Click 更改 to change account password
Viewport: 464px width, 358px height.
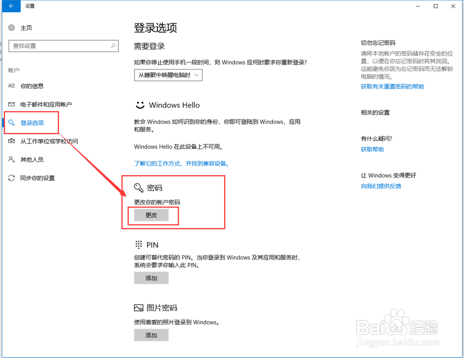pos(151,215)
